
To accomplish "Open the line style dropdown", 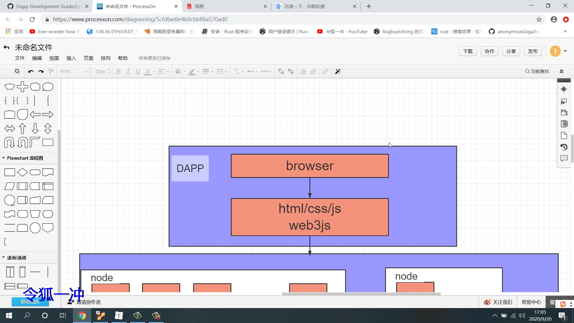I will click(222, 71).
